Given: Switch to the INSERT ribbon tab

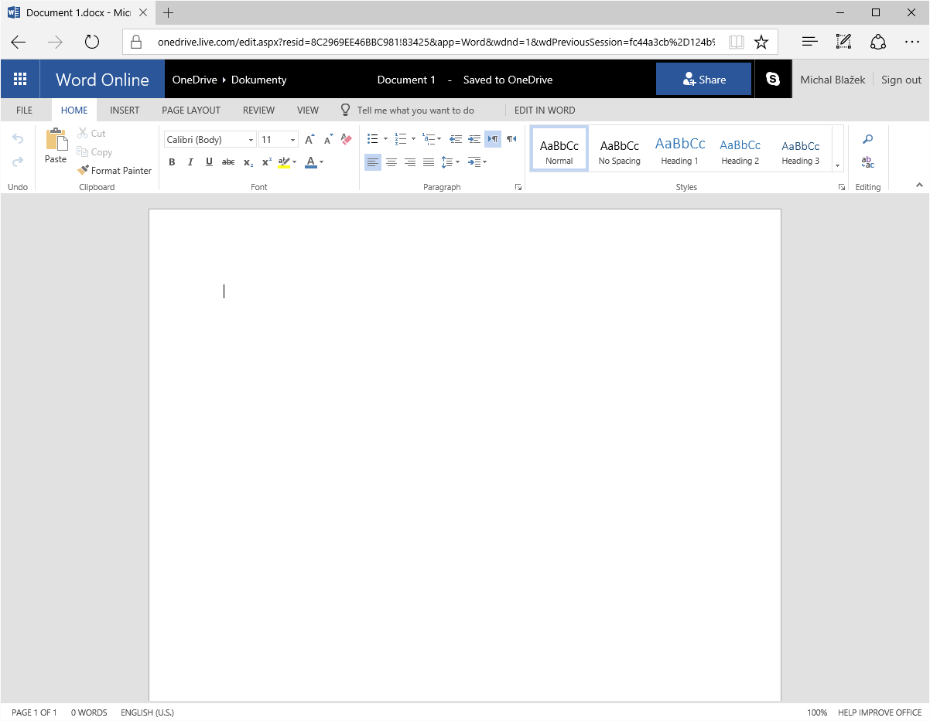Looking at the screenshot, I should [x=125, y=110].
